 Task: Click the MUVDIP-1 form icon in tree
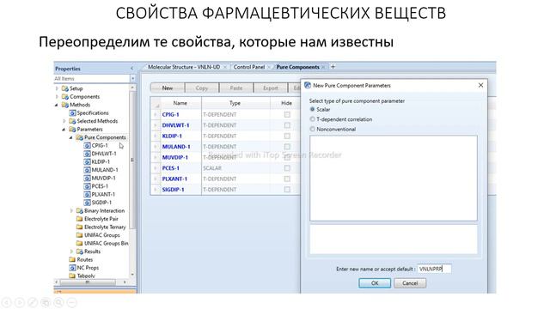point(87,178)
